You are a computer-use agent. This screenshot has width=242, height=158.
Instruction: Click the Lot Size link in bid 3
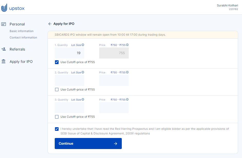point(76,100)
